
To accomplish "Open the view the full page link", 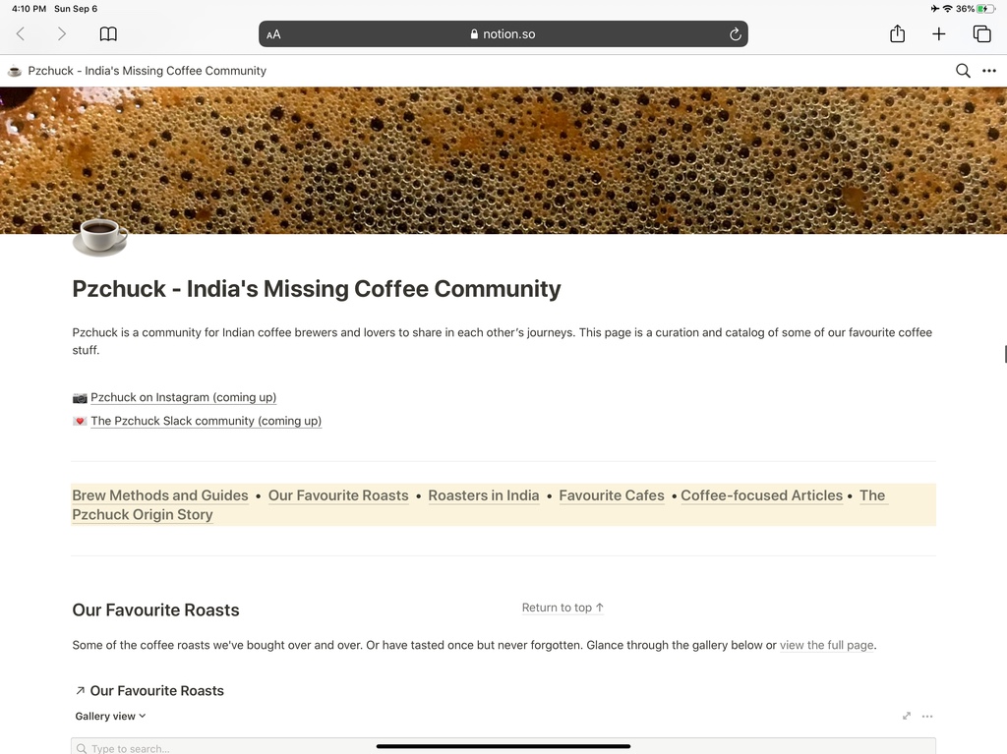I will (x=826, y=645).
